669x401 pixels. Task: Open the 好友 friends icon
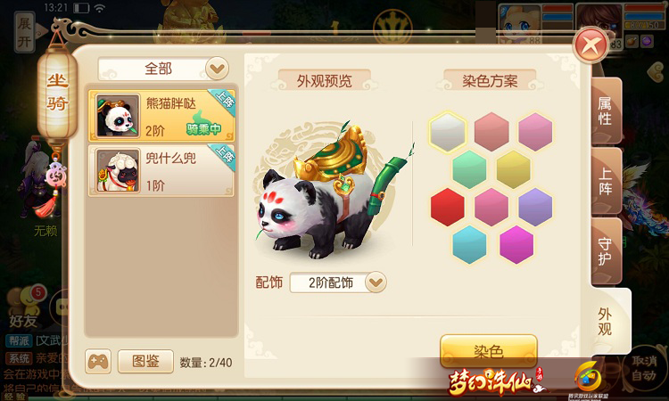(25, 307)
